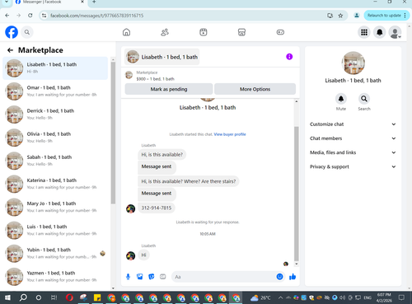Open the purple conversation info icon
Viewport: 412px width, 304px height.
289,57
